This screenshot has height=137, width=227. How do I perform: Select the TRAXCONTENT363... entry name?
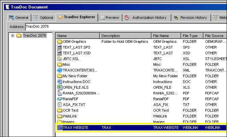80,70
